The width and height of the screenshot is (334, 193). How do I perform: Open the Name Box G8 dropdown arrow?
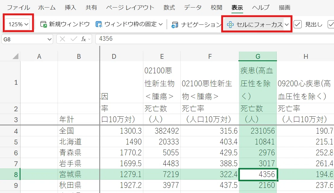49,40
